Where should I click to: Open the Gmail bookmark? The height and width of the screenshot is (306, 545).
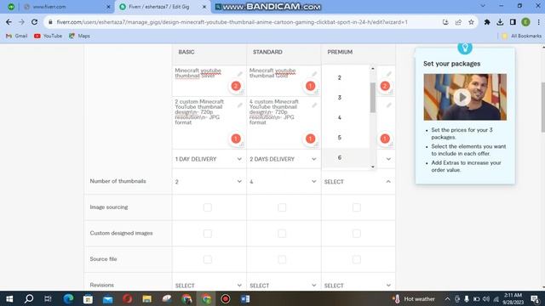pyautogui.click(x=17, y=36)
